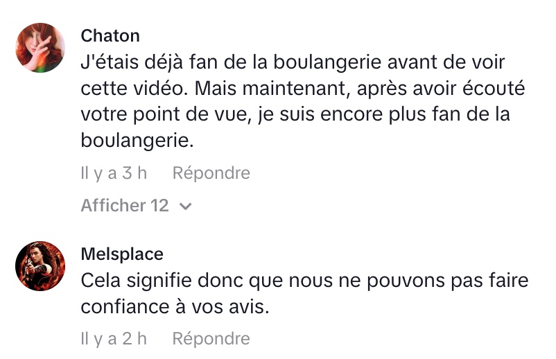Open Melsplace's archer profile avatar

tap(40, 267)
